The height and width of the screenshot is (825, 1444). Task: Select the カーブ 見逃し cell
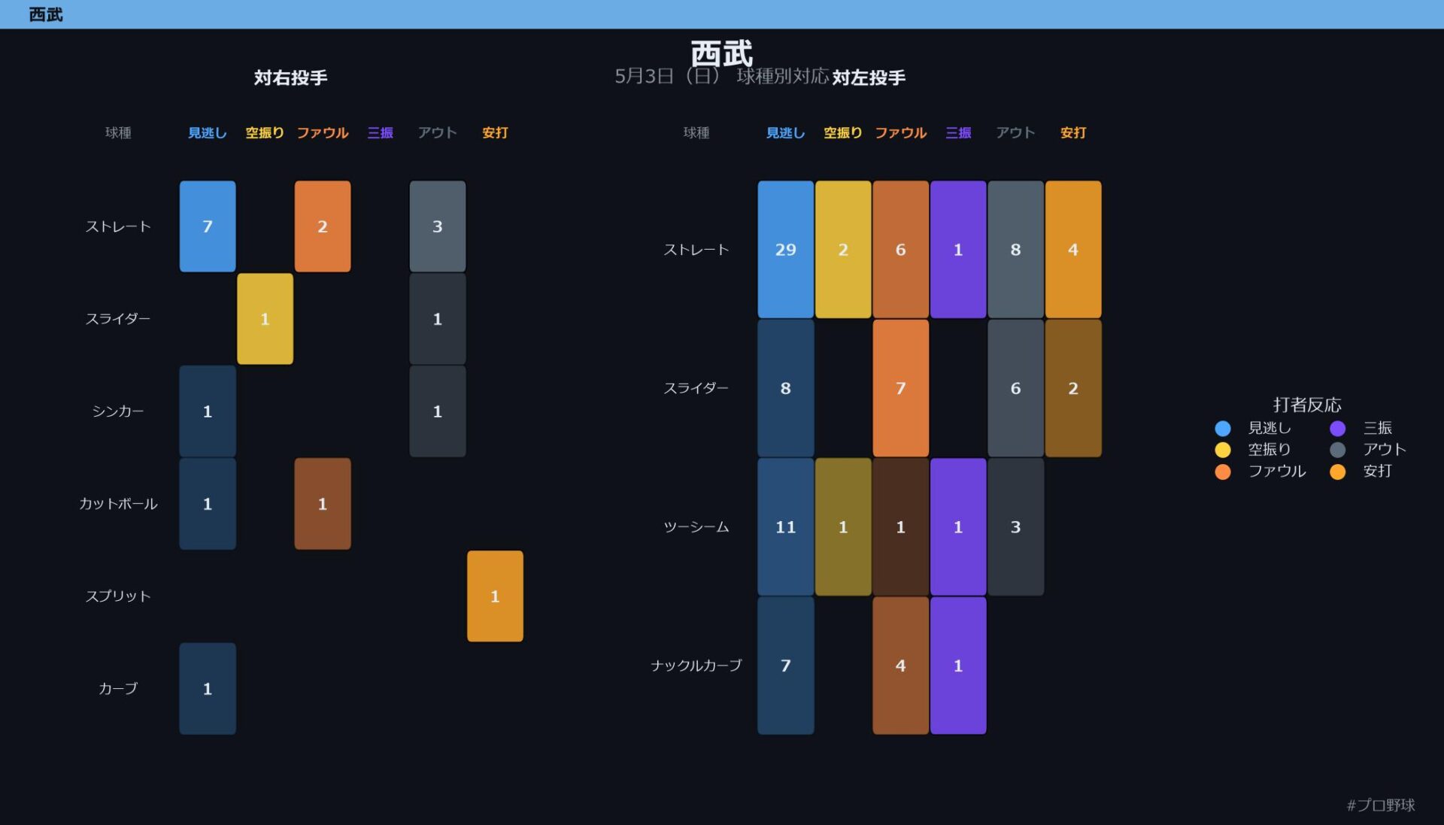[x=208, y=689]
